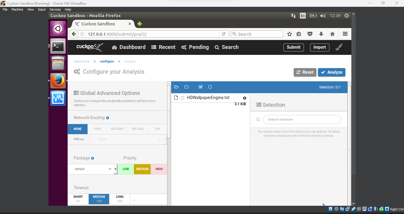
Task: Bookmark this page with star icon
Action: pyautogui.click(x=290, y=34)
